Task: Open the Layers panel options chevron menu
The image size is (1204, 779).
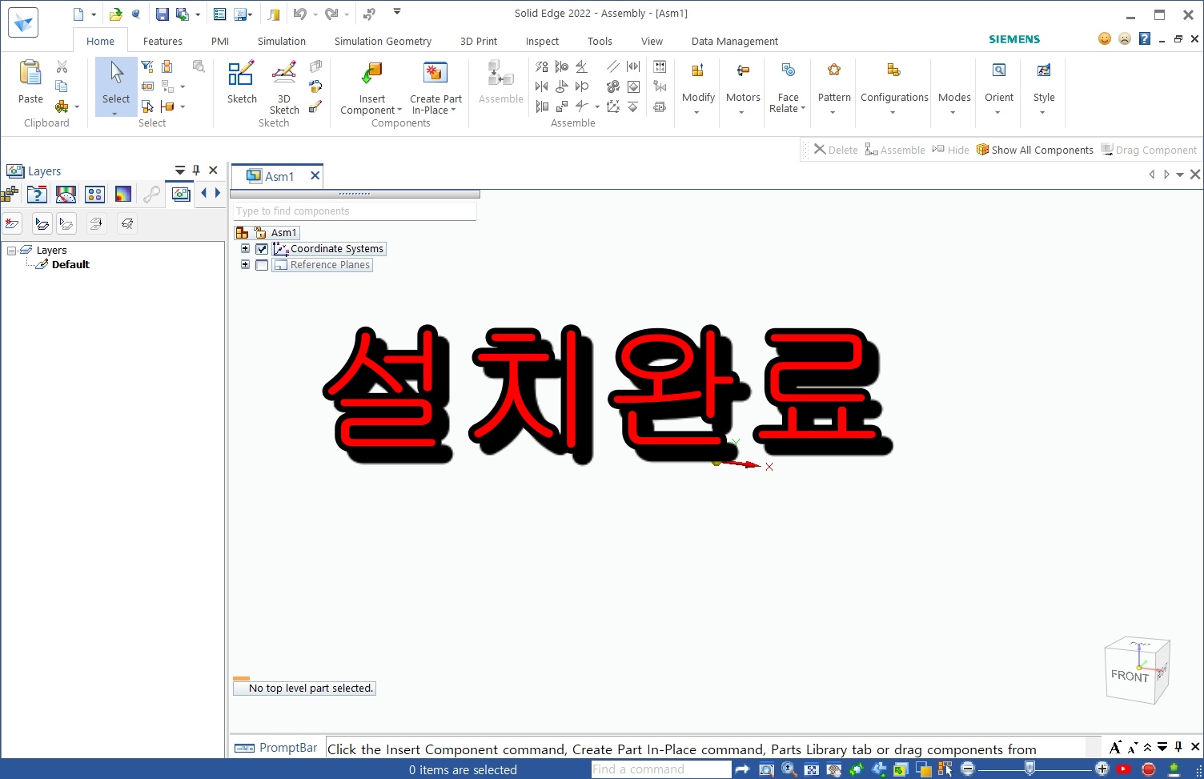Action: click(x=179, y=170)
